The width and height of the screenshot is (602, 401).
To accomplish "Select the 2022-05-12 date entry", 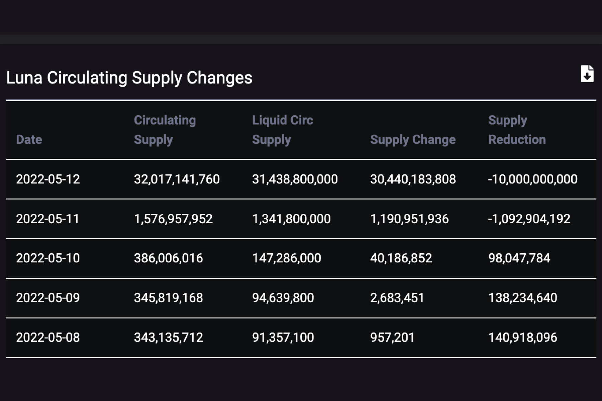I will tap(48, 179).
